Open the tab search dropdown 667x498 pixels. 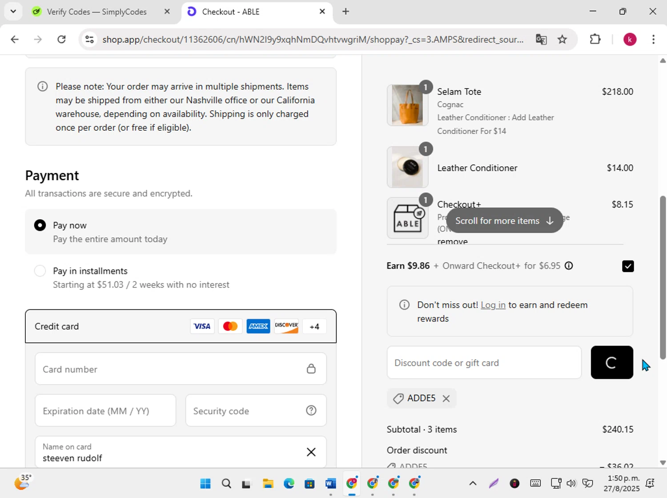[x=13, y=12]
